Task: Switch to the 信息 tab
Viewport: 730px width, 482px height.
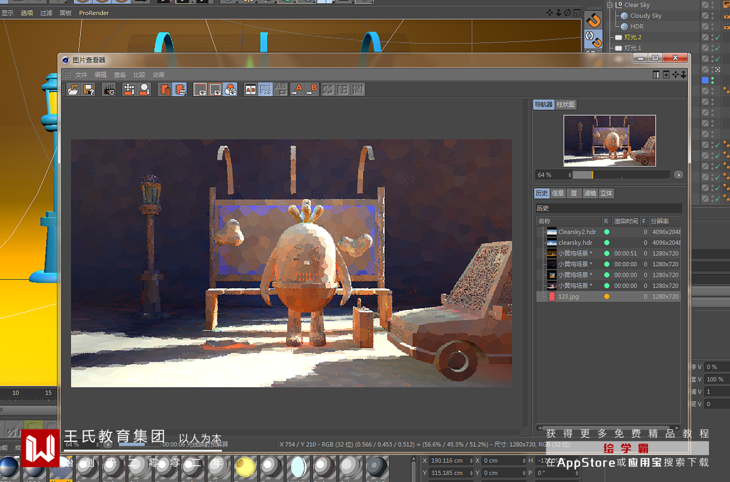Action: tap(558, 193)
